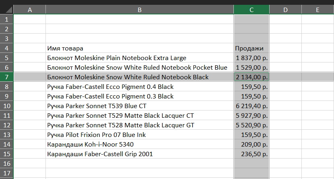Select row 15 header
Viewport: 334px width, 179px height.
pyautogui.click(x=6, y=154)
